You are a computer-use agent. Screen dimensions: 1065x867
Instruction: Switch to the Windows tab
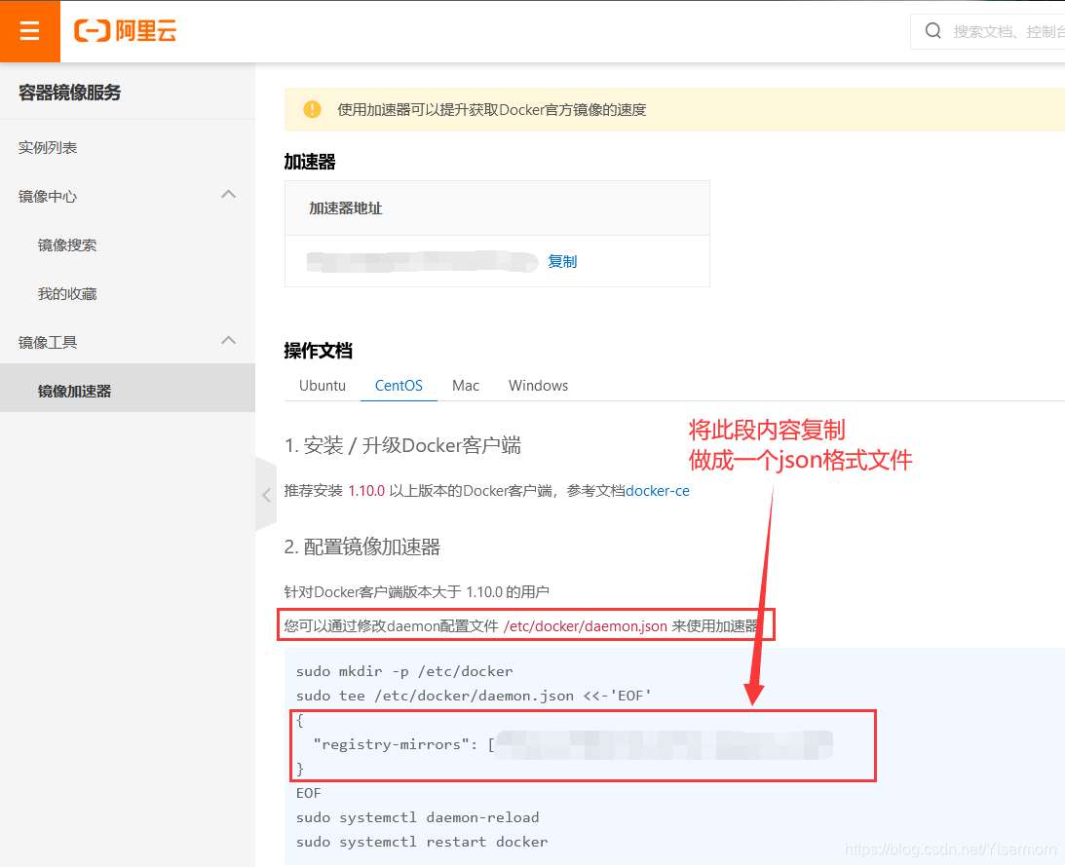point(538,386)
